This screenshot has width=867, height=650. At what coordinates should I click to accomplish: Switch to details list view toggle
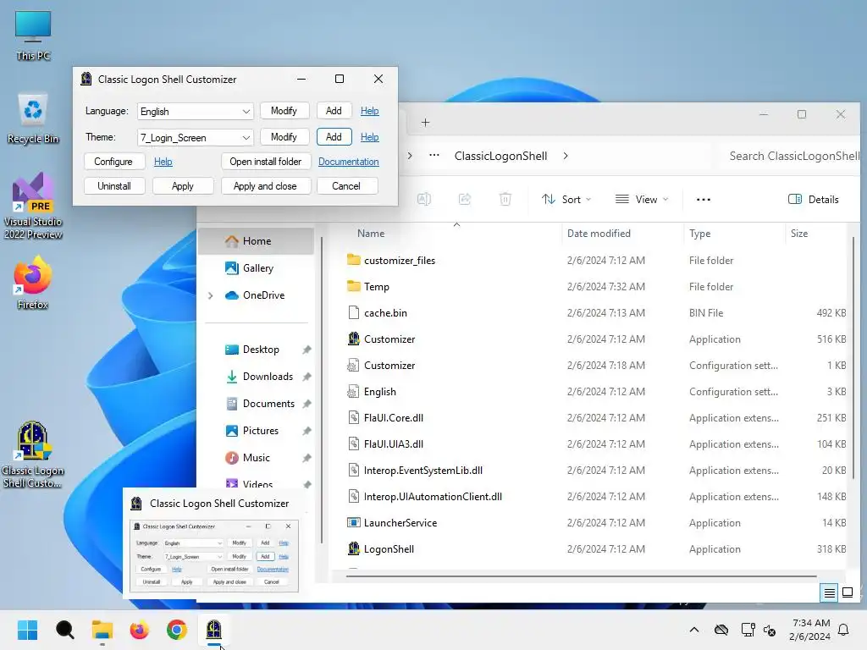click(x=830, y=593)
